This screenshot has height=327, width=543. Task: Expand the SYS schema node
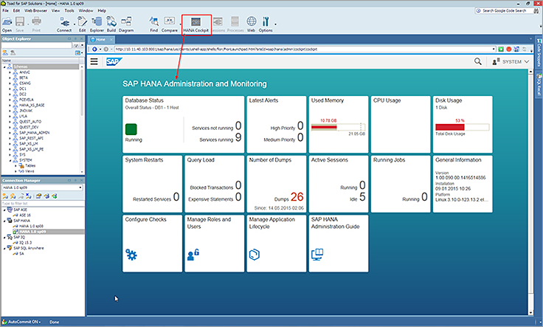10,155
